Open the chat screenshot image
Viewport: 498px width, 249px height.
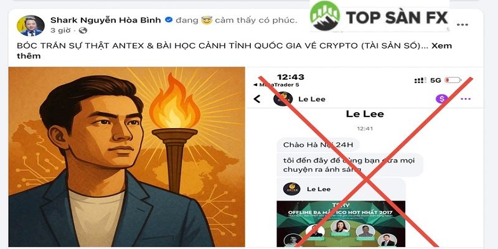coord(365,157)
